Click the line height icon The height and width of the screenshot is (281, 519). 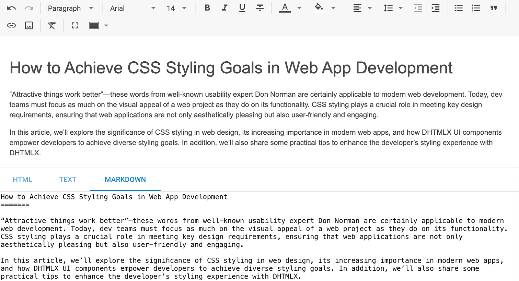pos(388,8)
